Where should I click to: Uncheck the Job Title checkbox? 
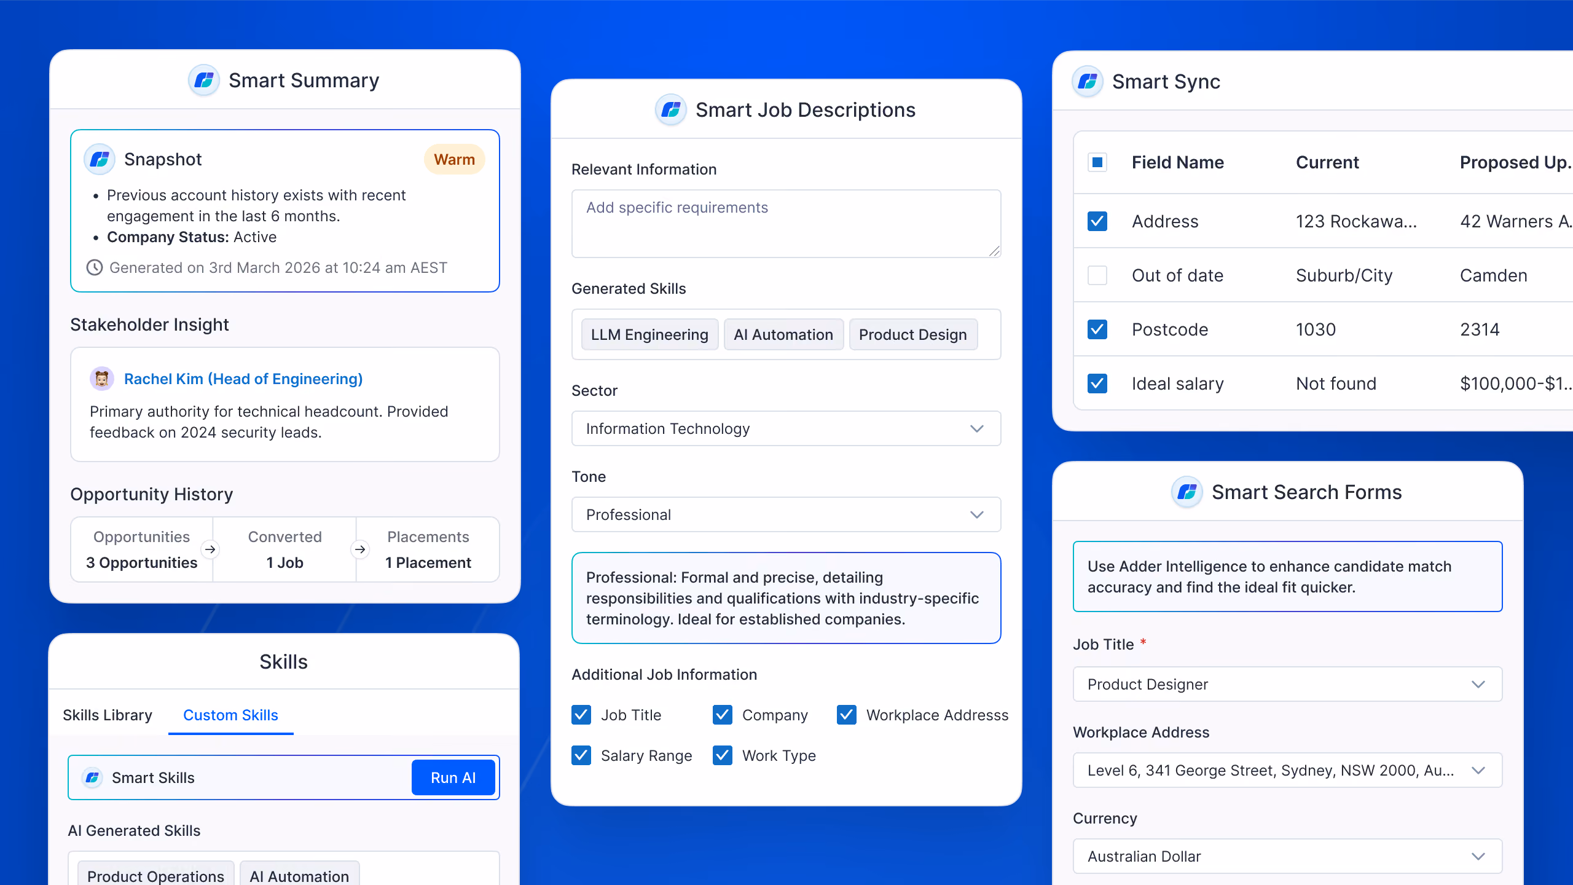pos(581,715)
